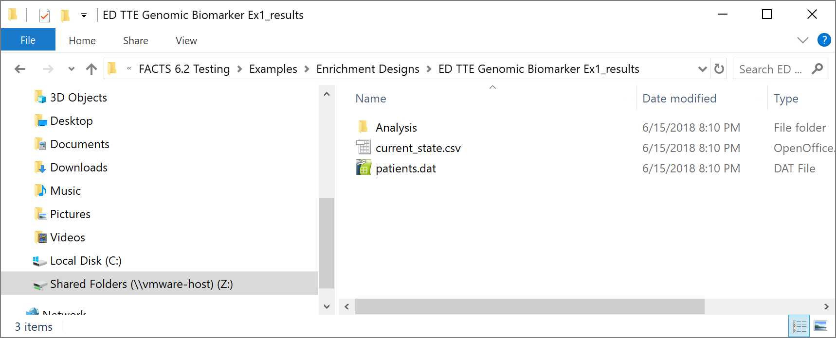Click the Search ED search box
Screen dimensions: 836x338
point(771,69)
